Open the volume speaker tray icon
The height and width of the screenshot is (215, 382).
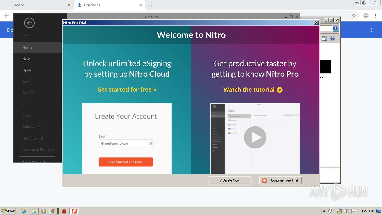point(346,211)
